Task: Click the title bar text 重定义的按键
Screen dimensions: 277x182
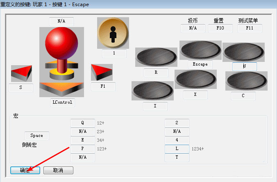Action: (16, 4)
